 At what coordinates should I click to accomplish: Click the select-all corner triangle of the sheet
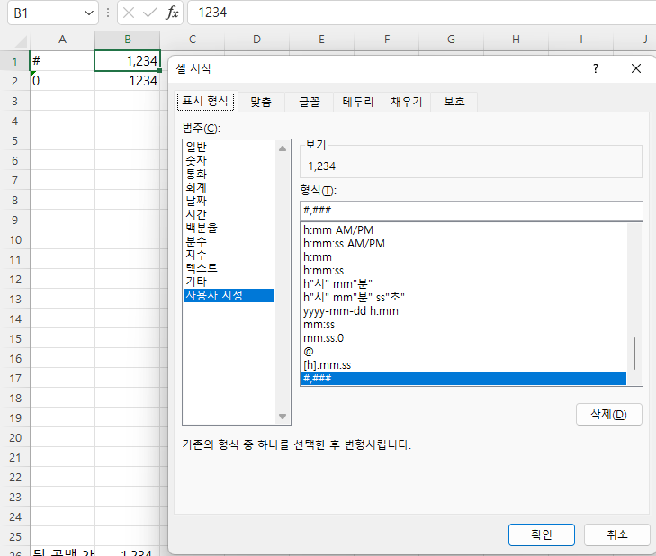click(x=20, y=41)
